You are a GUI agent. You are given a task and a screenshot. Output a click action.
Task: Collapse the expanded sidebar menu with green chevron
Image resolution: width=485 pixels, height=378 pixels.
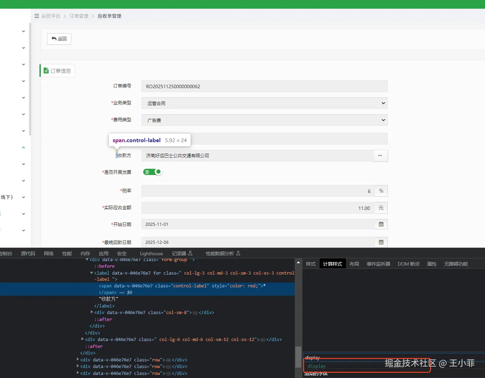pos(24,148)
